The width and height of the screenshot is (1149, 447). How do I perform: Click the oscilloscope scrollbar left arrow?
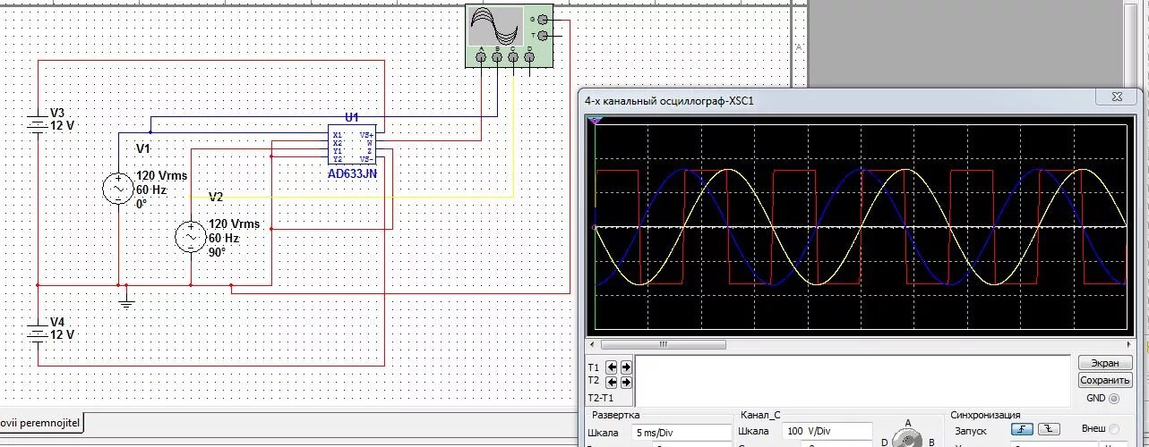pos(592,344)
